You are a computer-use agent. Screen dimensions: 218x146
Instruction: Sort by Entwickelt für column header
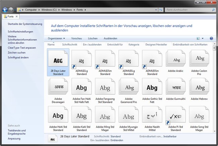[x=115, y=45]
